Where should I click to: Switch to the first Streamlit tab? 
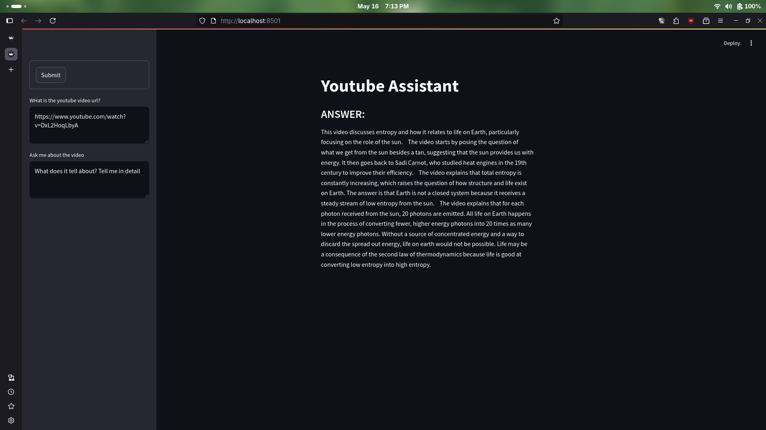pyautogui.click(x=11, y=38)
